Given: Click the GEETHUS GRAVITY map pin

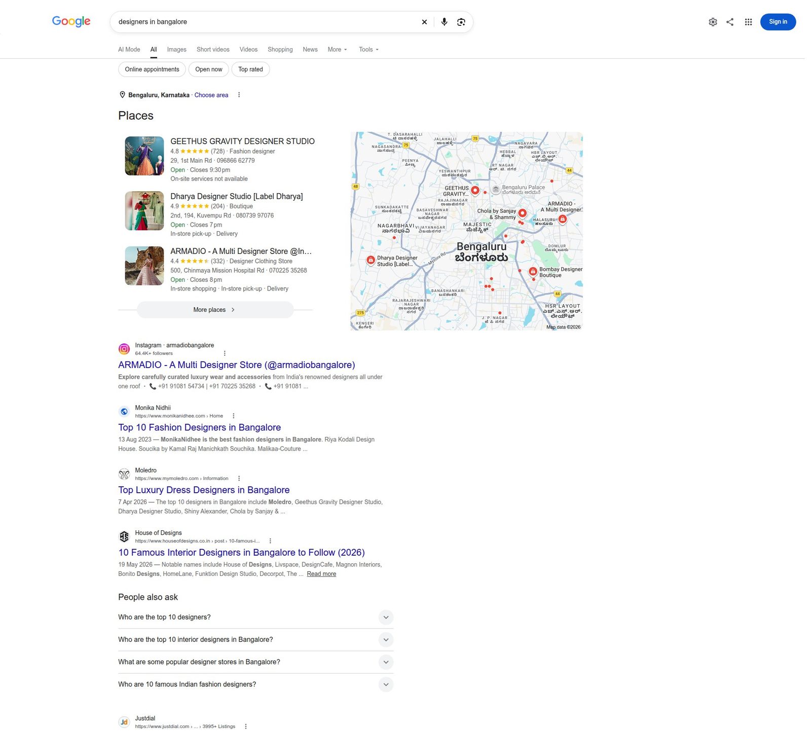Looking at the screenshot, I should [475, 190].
